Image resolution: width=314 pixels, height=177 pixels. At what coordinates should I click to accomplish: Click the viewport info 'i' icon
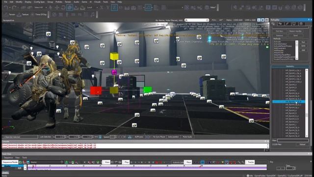tap(259, 20)
